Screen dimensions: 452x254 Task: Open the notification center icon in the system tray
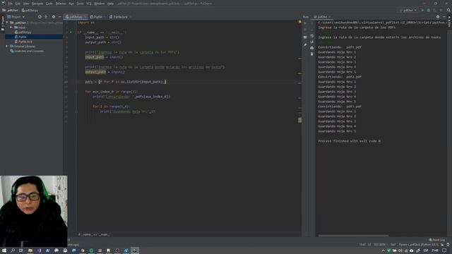444,250
